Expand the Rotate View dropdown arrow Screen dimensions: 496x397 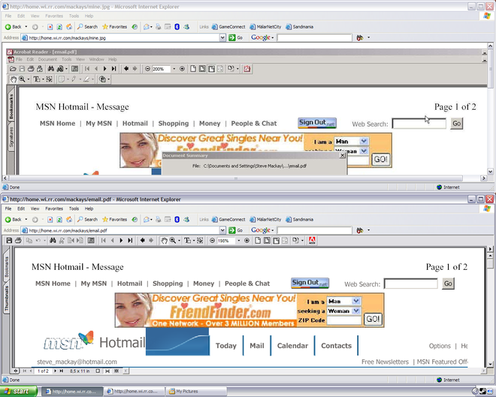pyautogui.click(x=302, y=241)
